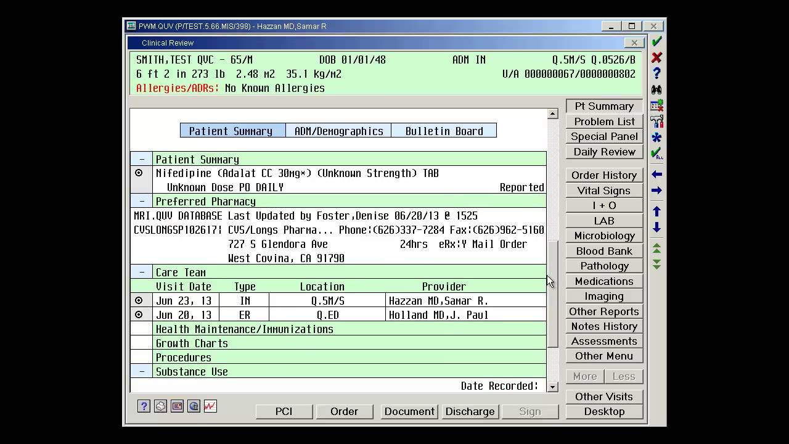Click the PCI button

(284, 411)
